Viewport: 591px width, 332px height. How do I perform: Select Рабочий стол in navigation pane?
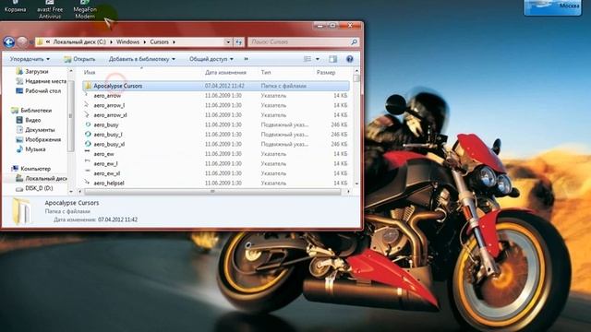pos(38,91)
